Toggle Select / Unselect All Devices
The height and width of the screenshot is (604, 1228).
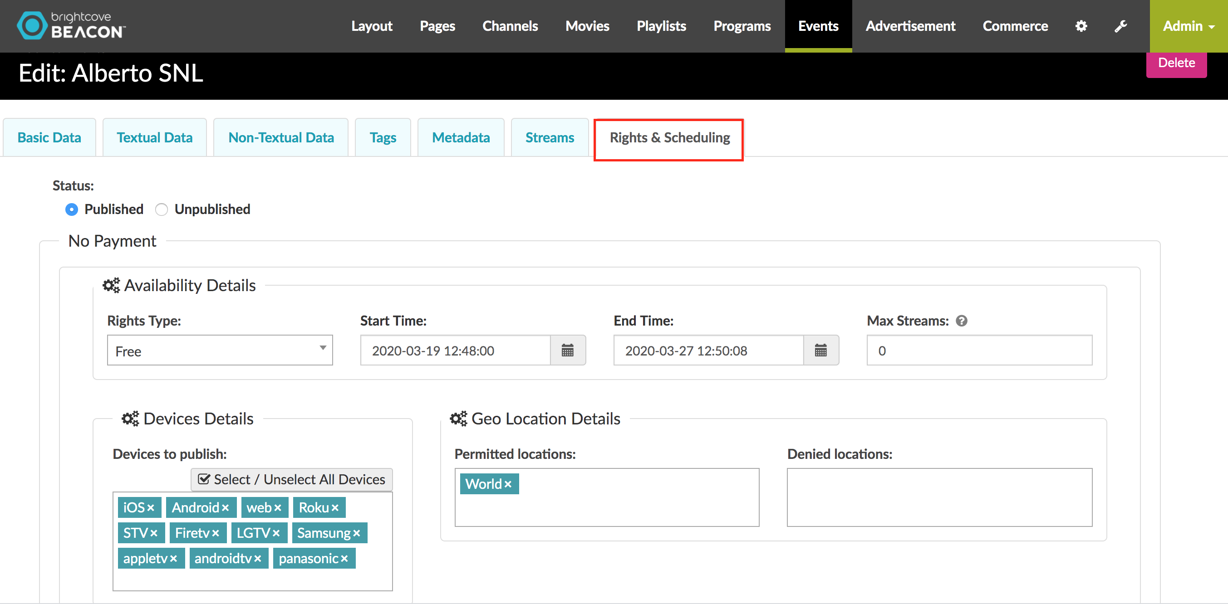[292, 480]
